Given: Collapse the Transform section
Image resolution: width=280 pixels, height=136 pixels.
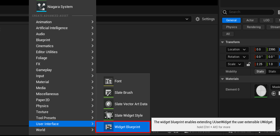Looking at the screenshot, I should pyautogui.click(x=222, y=42).
